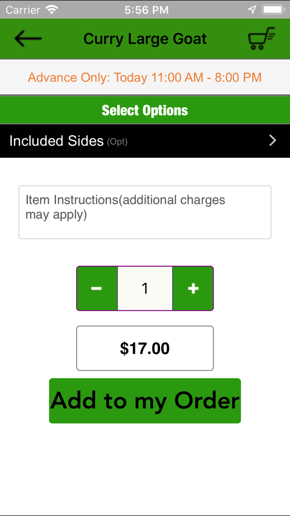Click the blank area below Add to my Order
Viewport: 290px width, 516px height.
145,469
